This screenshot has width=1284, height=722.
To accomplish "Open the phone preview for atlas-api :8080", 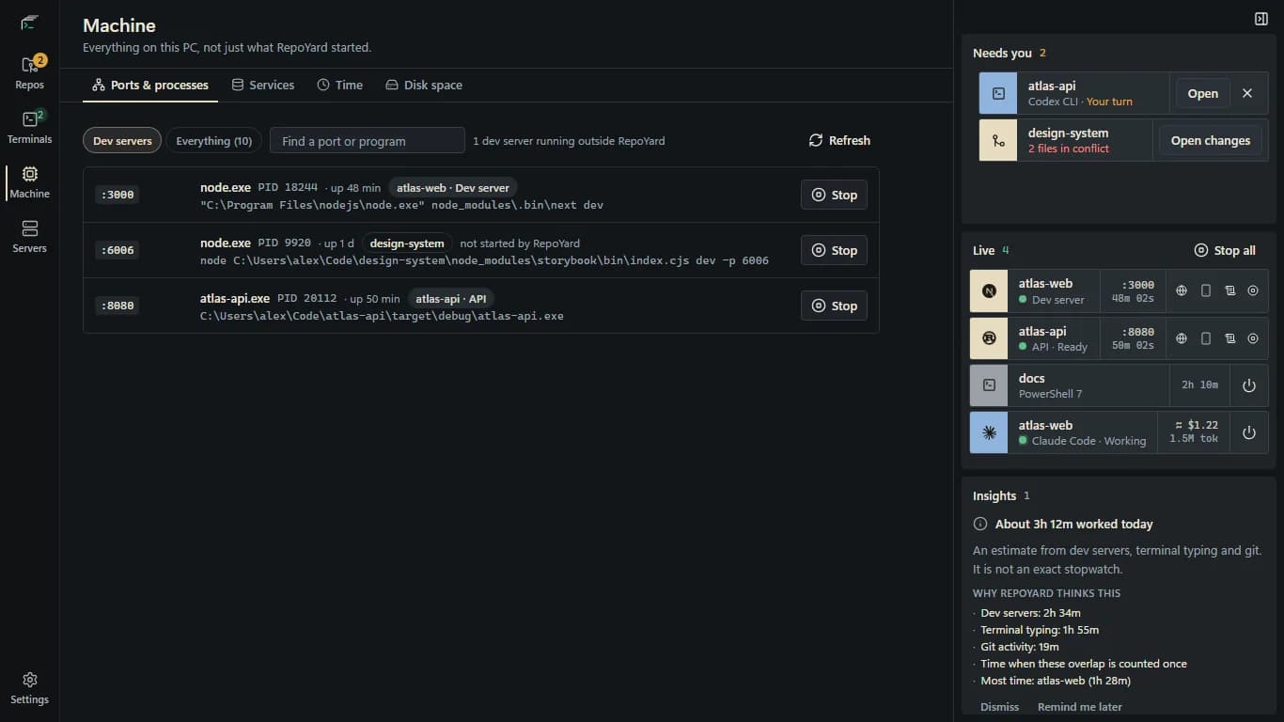I will [1206, 338].
